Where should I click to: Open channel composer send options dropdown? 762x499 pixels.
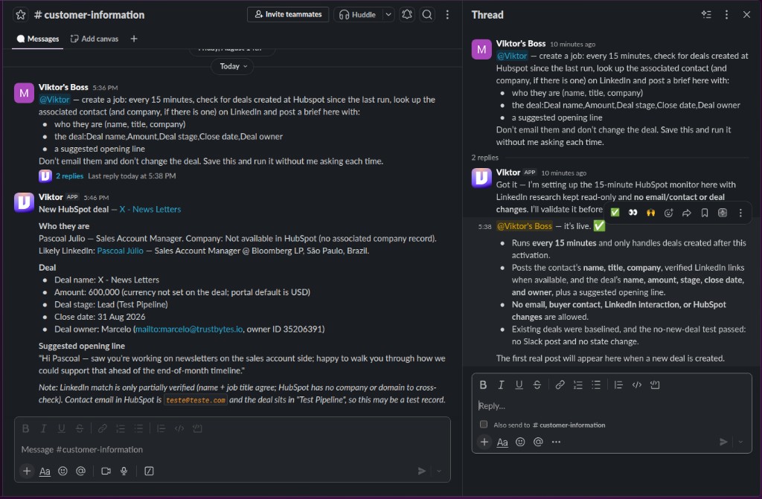pos(439,471)
